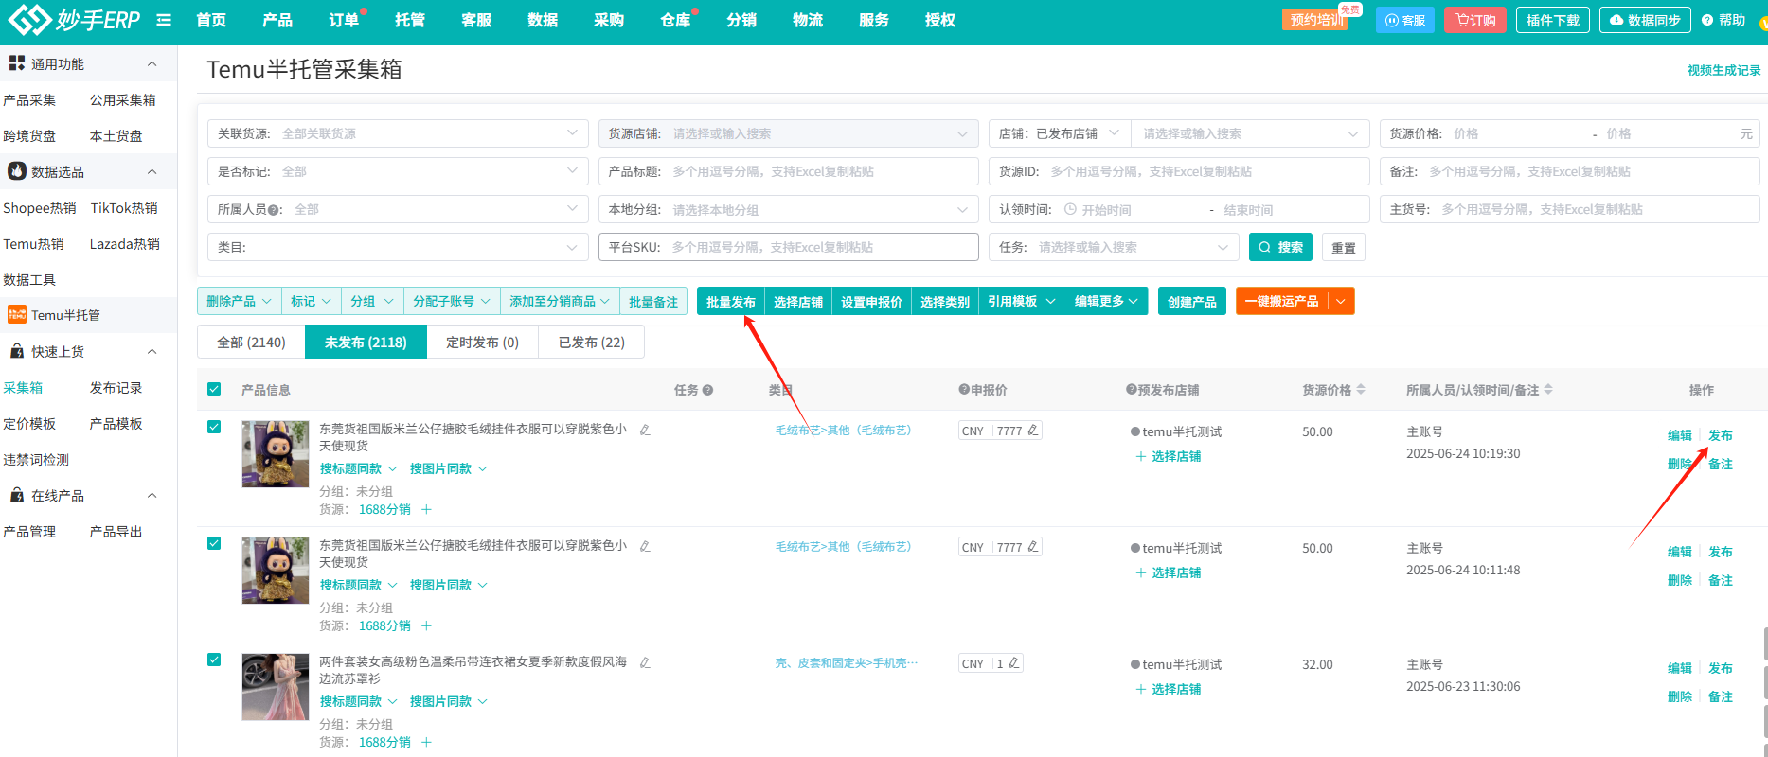1768x757 pixels.
Task: Open the 视频生成记录 link
Action: coord(1723,70)
